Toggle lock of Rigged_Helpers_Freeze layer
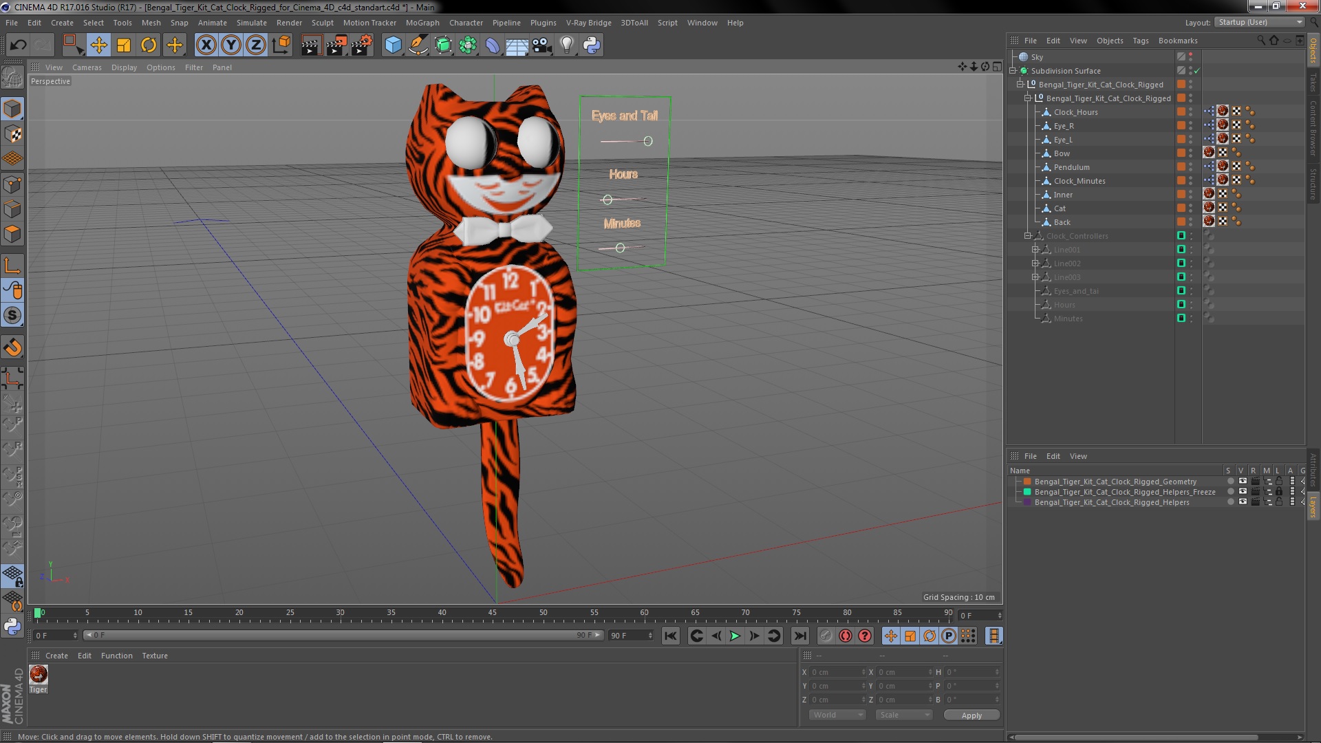Screen dimensions: 1321x743 pyautogui.click(x=1279, y=492)
